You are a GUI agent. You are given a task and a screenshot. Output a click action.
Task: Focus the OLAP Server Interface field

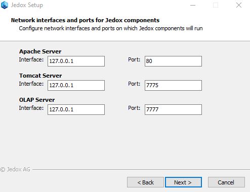coord(76,109)
